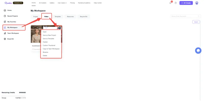Click the search magnifier icon
Image resolution: width=204 pixels, height=101 pixels.
click(x=199, y=16)
